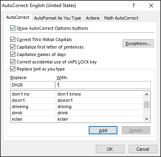Toggle Replace text as you type

tap(13, 69)
